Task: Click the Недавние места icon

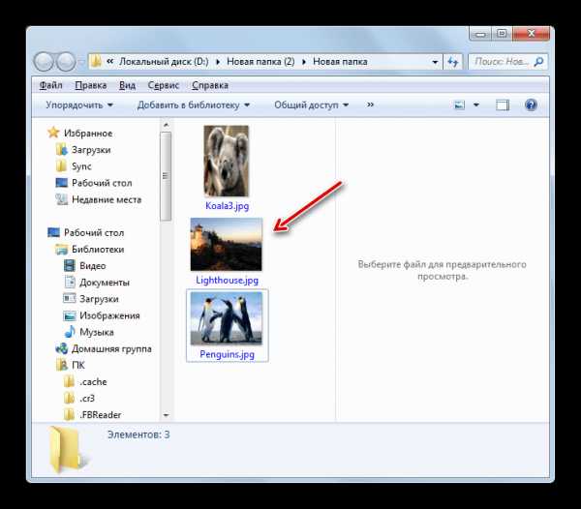Action: point(62,199)
